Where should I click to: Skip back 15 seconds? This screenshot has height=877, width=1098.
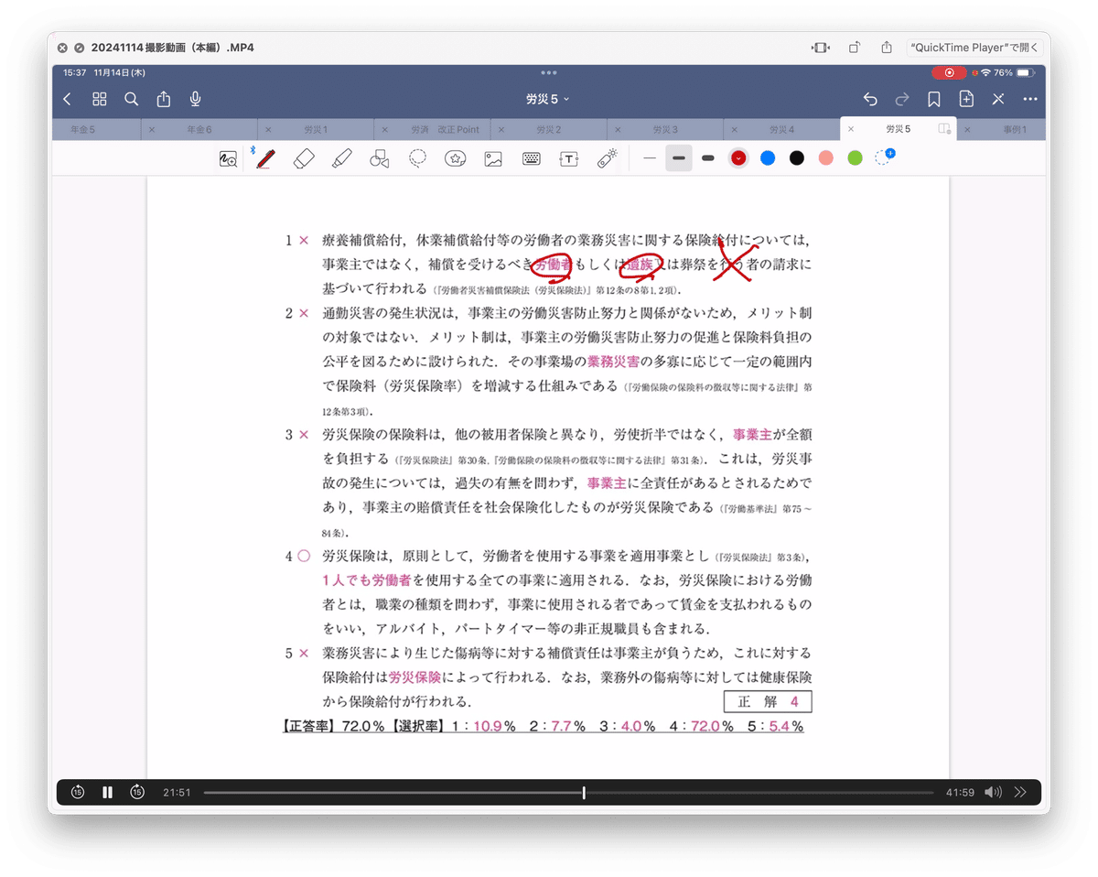coord(78,792)
